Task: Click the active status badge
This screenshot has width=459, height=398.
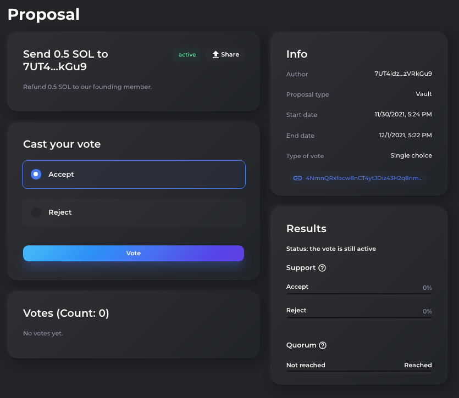Action: (x=187, y=55)
